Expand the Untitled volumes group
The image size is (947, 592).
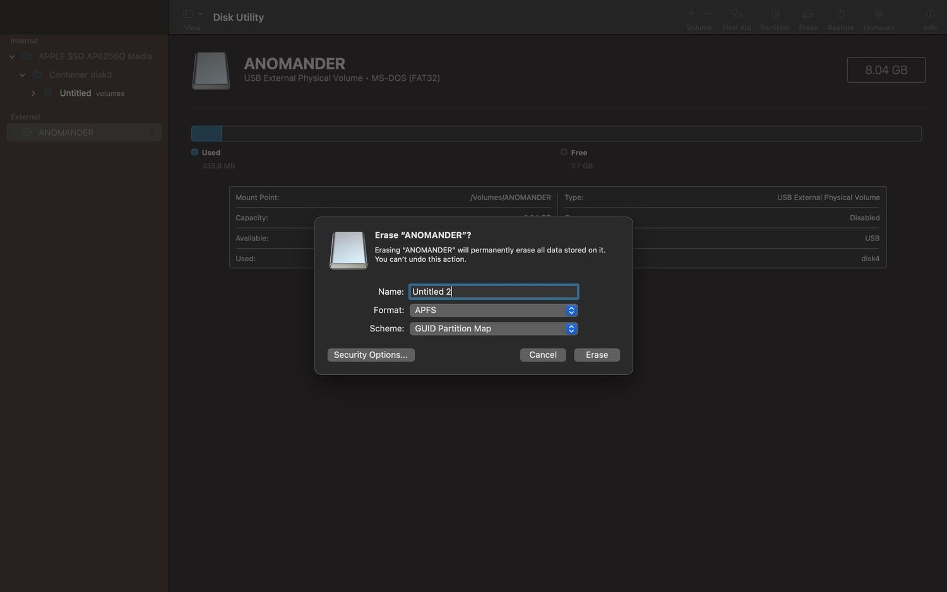(x=33, y=93)
